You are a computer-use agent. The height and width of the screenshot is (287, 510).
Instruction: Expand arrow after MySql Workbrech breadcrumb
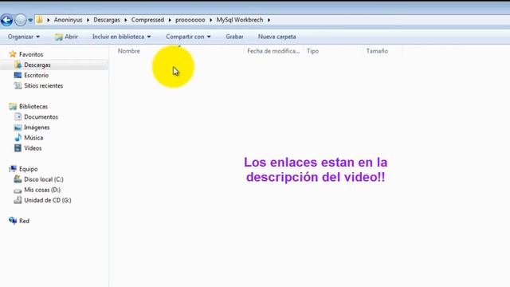click(x=269, y=20)
